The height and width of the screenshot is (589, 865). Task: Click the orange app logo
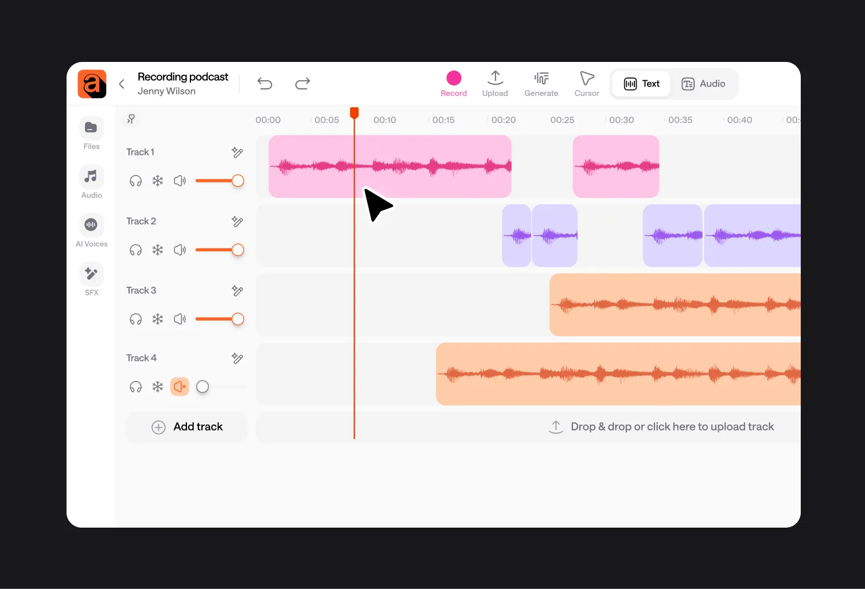click(92, 84)
